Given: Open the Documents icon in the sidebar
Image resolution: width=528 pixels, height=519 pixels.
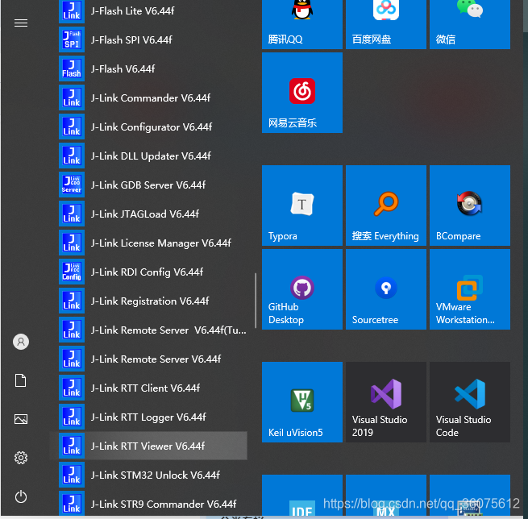Looking at the screenshot, I should (21, 380).
